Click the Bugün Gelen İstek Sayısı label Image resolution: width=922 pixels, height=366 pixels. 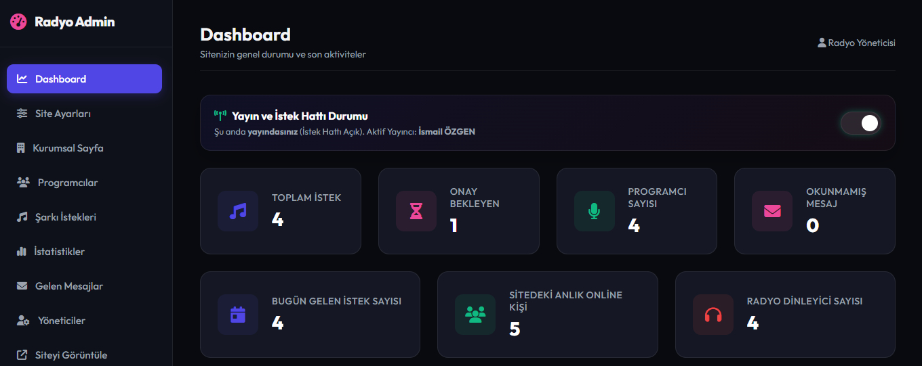tap(336, 301)
